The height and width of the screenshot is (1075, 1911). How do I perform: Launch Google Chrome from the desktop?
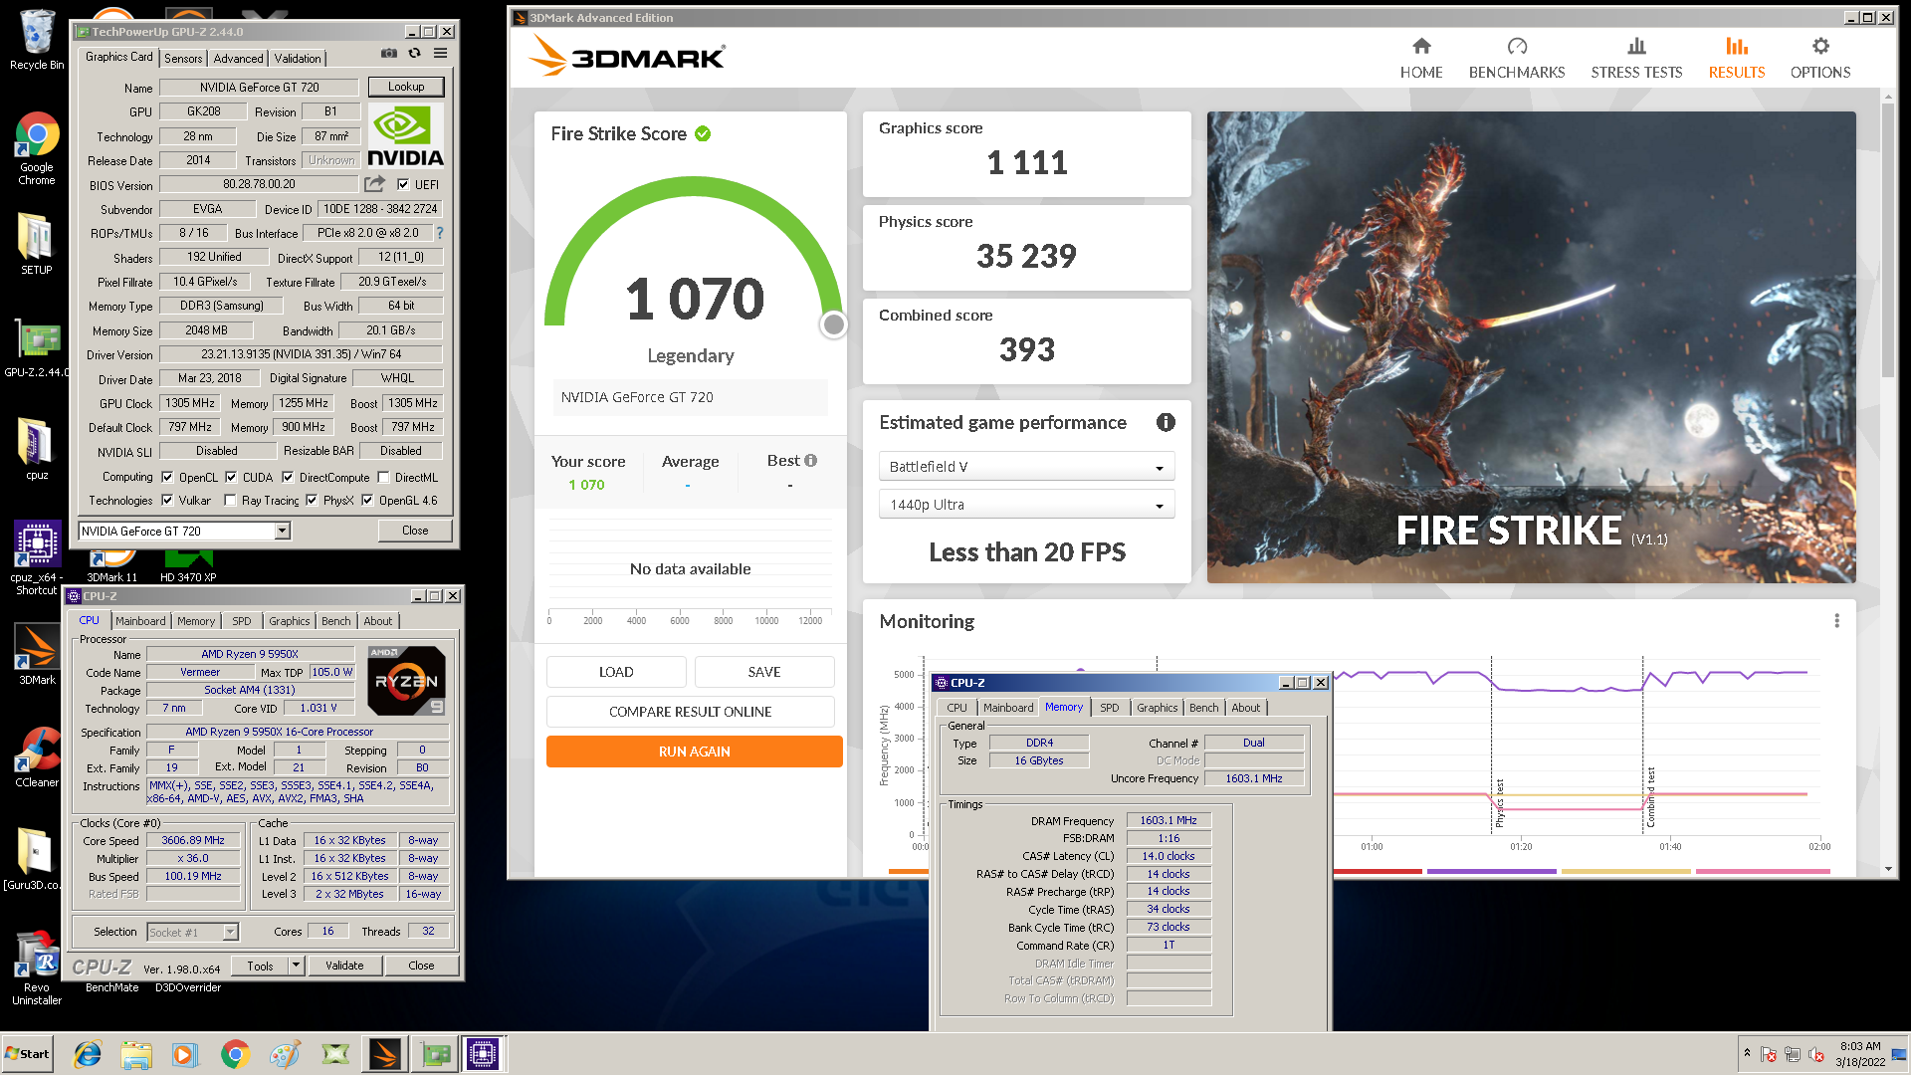point(37,148)
